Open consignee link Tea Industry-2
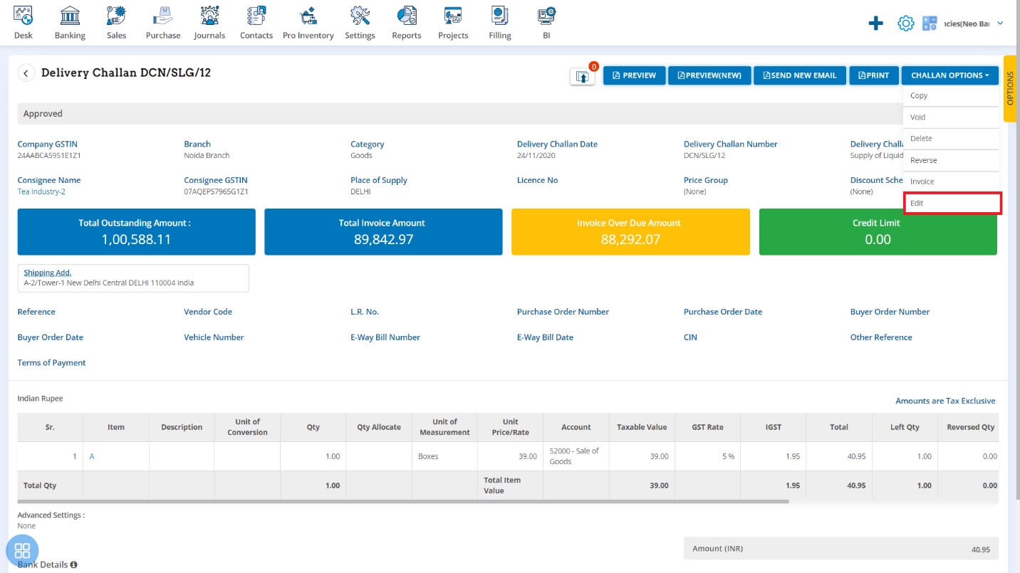The image size is (1020, 573). point(41,192)
